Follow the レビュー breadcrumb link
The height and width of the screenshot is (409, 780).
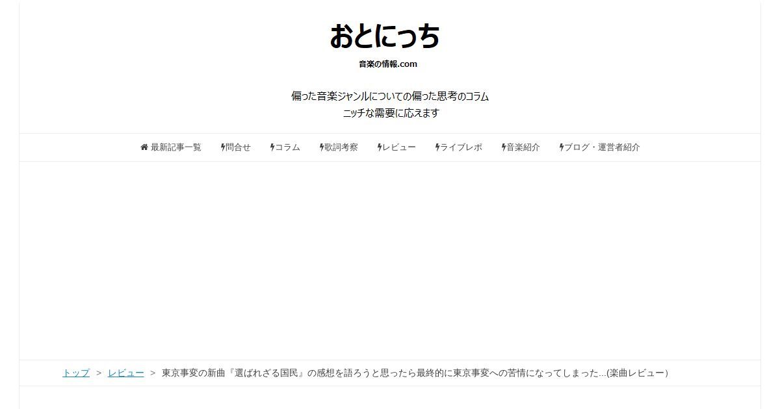pyautogui.click(x=126, y=373)
